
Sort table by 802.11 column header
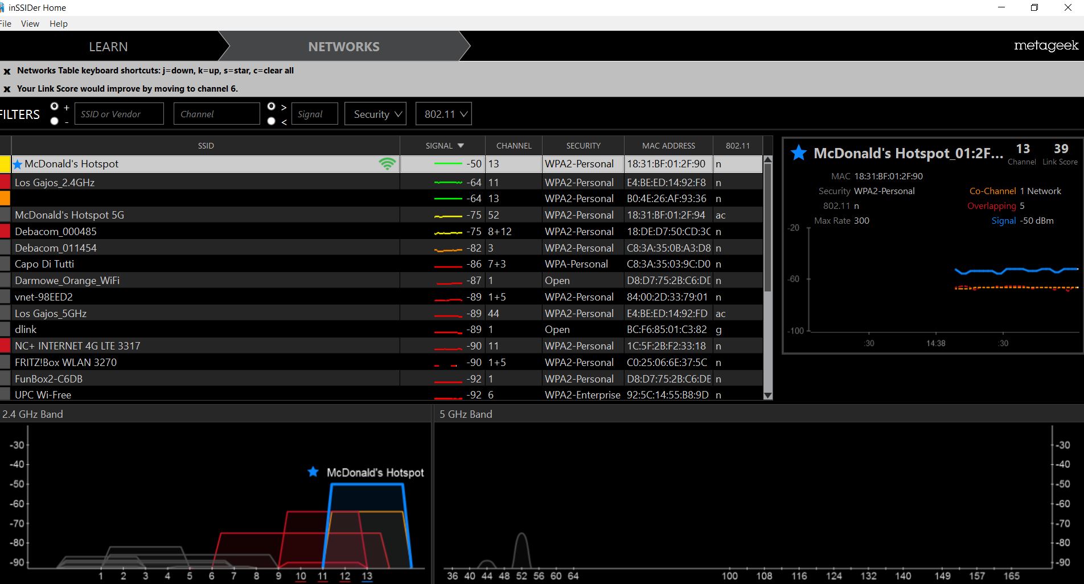(x=738, y=146)
